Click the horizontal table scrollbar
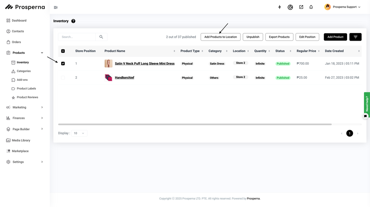The image size is (370, 207). point(195,124)
